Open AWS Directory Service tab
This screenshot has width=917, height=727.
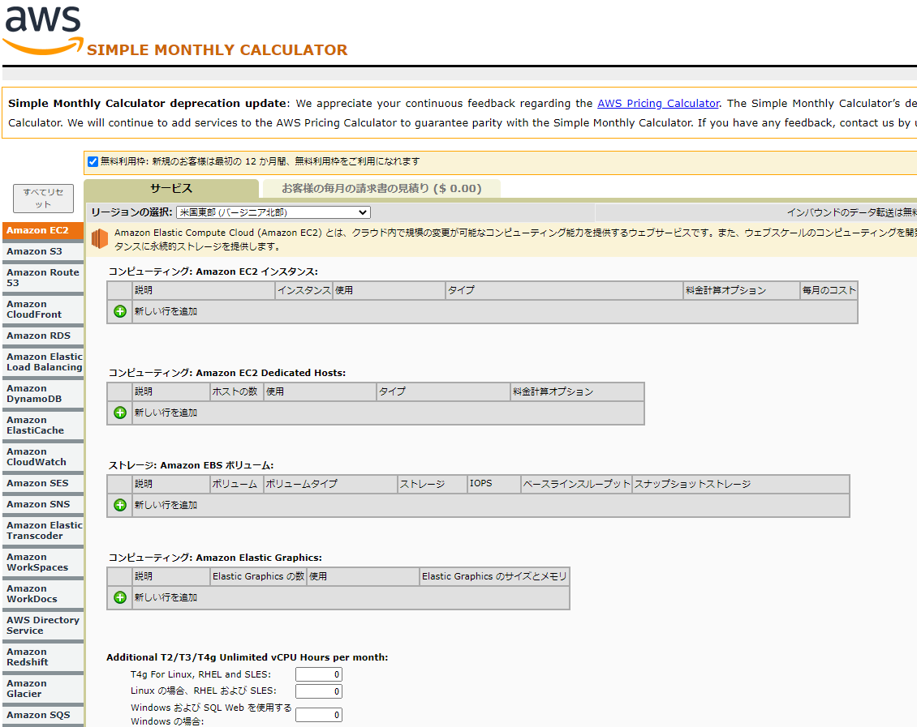43,626
